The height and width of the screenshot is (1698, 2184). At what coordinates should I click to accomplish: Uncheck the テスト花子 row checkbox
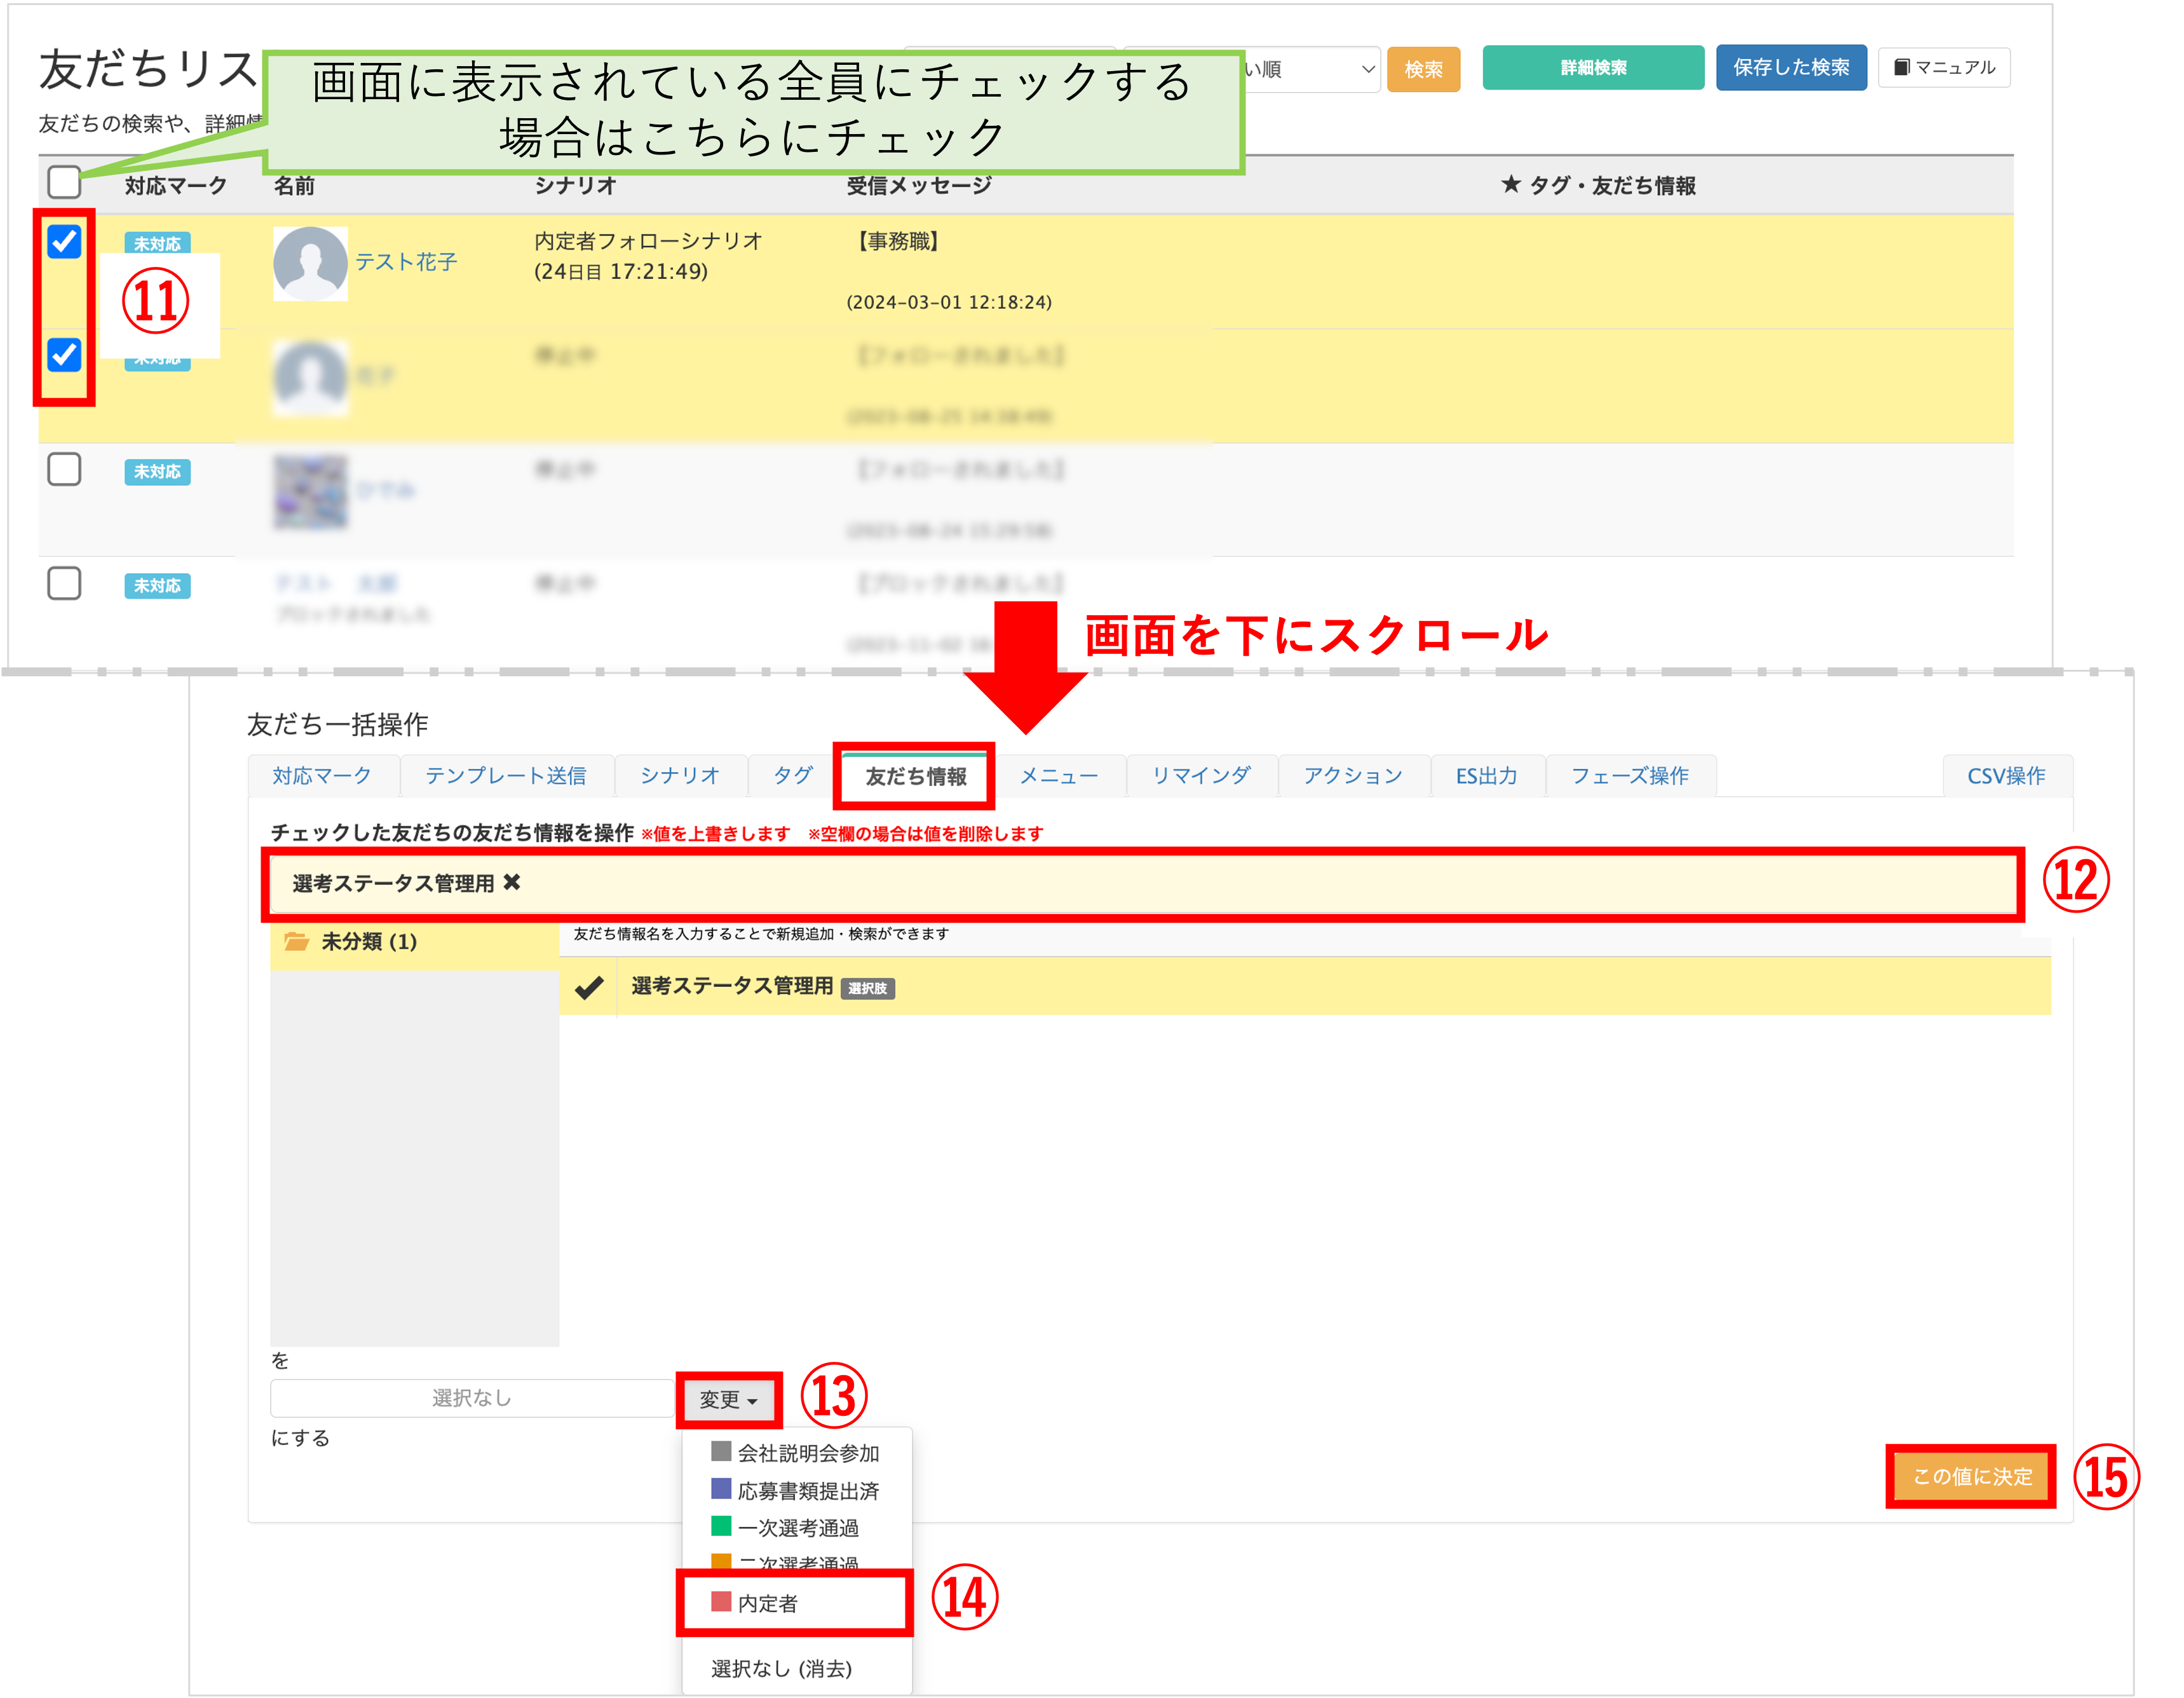pos(64,241)
